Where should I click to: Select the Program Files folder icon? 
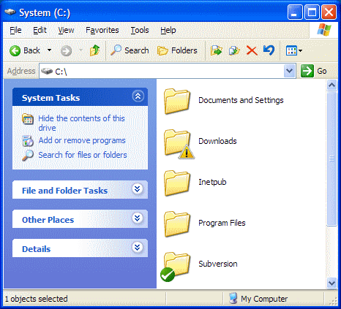(177, 224)
